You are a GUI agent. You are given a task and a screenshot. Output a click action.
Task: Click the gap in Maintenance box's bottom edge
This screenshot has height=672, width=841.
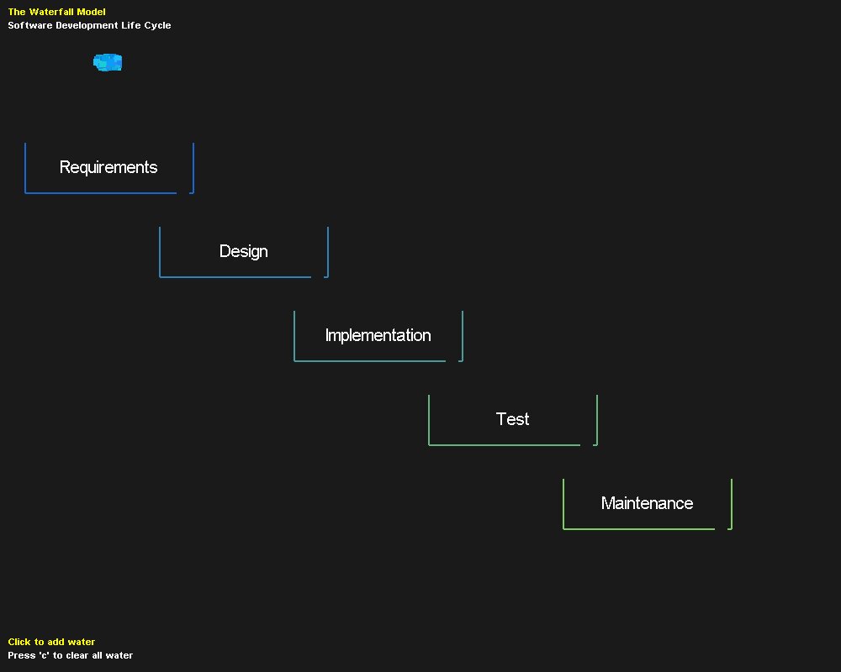click(722, 528)
